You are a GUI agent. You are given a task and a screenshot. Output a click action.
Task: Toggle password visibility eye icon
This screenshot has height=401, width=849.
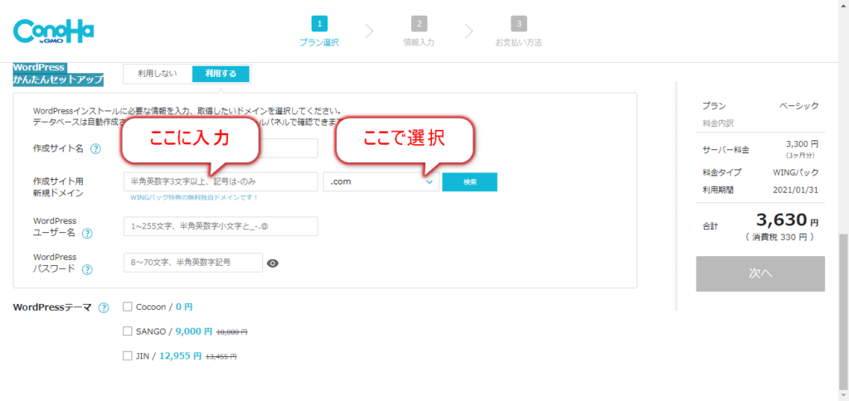tap(273, 263)
